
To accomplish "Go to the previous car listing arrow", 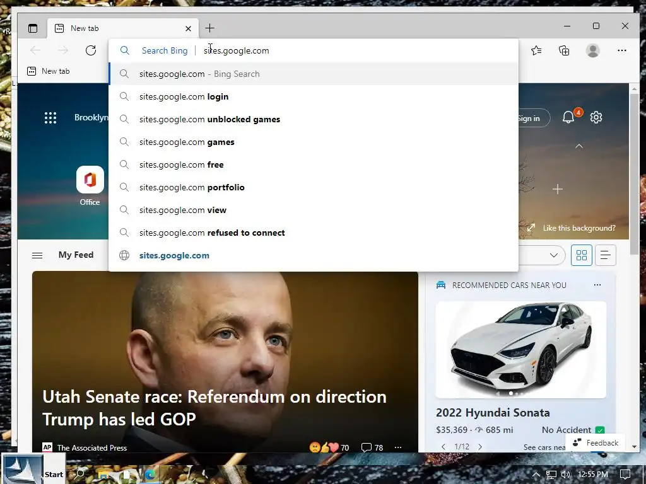I will click(x=443, y=447).
